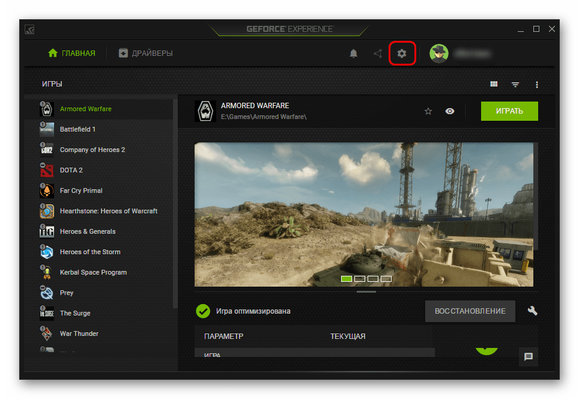The image size is (579, 399).
Task: Click the share icon in header
Action: coord(378,53)
